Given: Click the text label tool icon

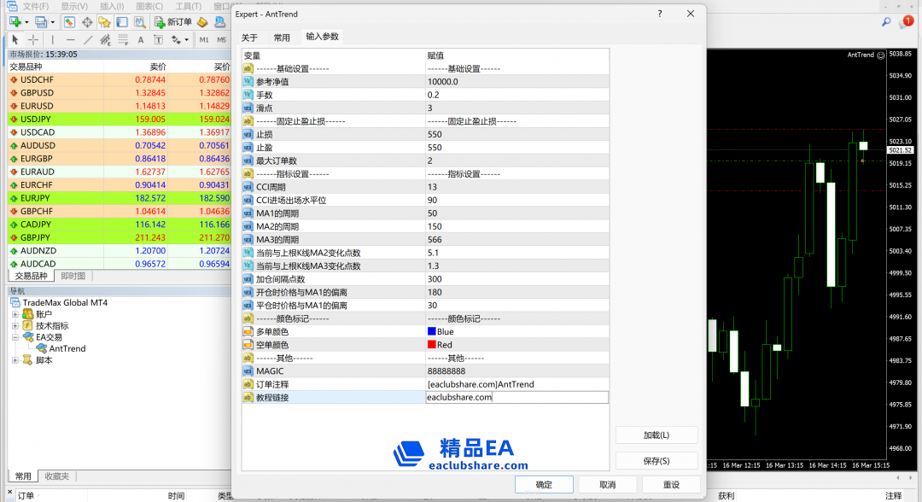Looking at the screenshot, I should tap(159, 39).
